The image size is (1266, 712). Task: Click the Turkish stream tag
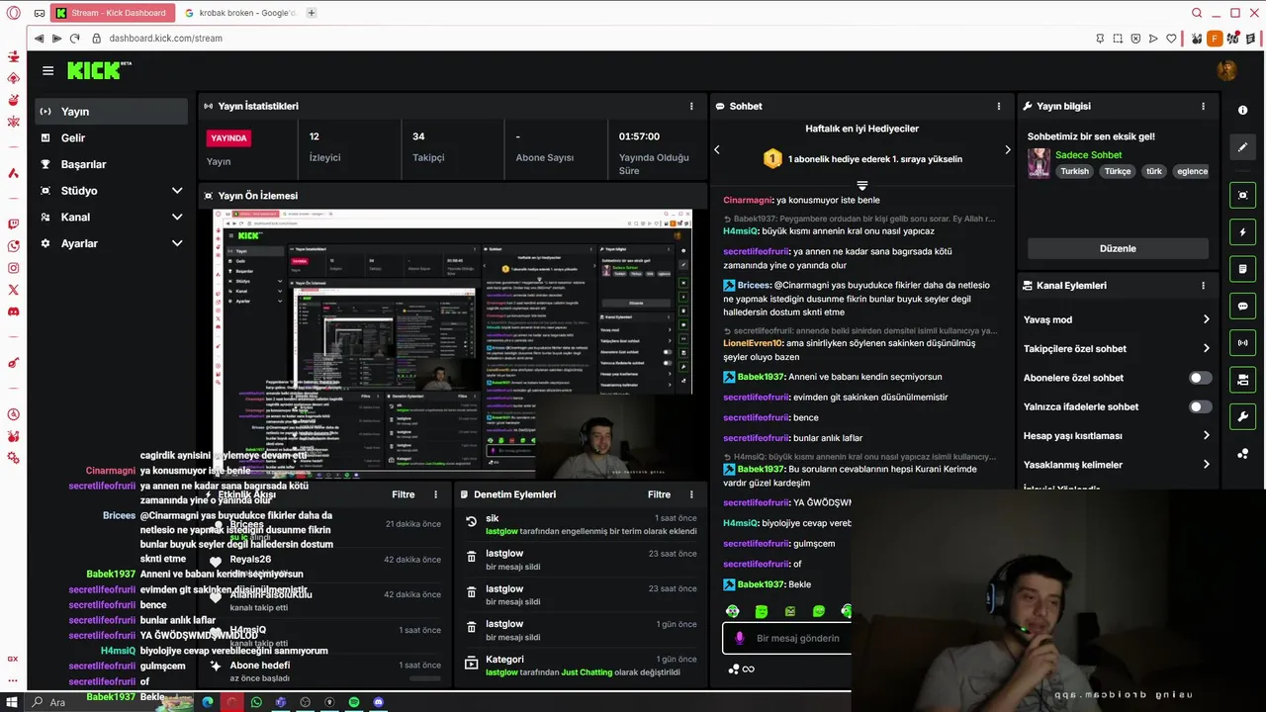click(1074, 171)
